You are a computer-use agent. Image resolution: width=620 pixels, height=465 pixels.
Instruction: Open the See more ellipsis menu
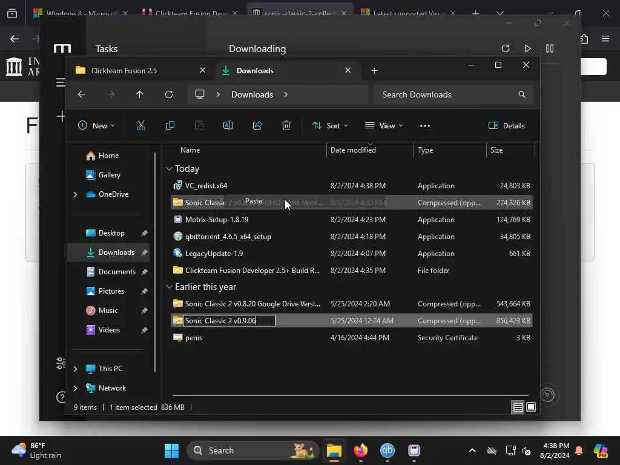click(x=424, y=126)
